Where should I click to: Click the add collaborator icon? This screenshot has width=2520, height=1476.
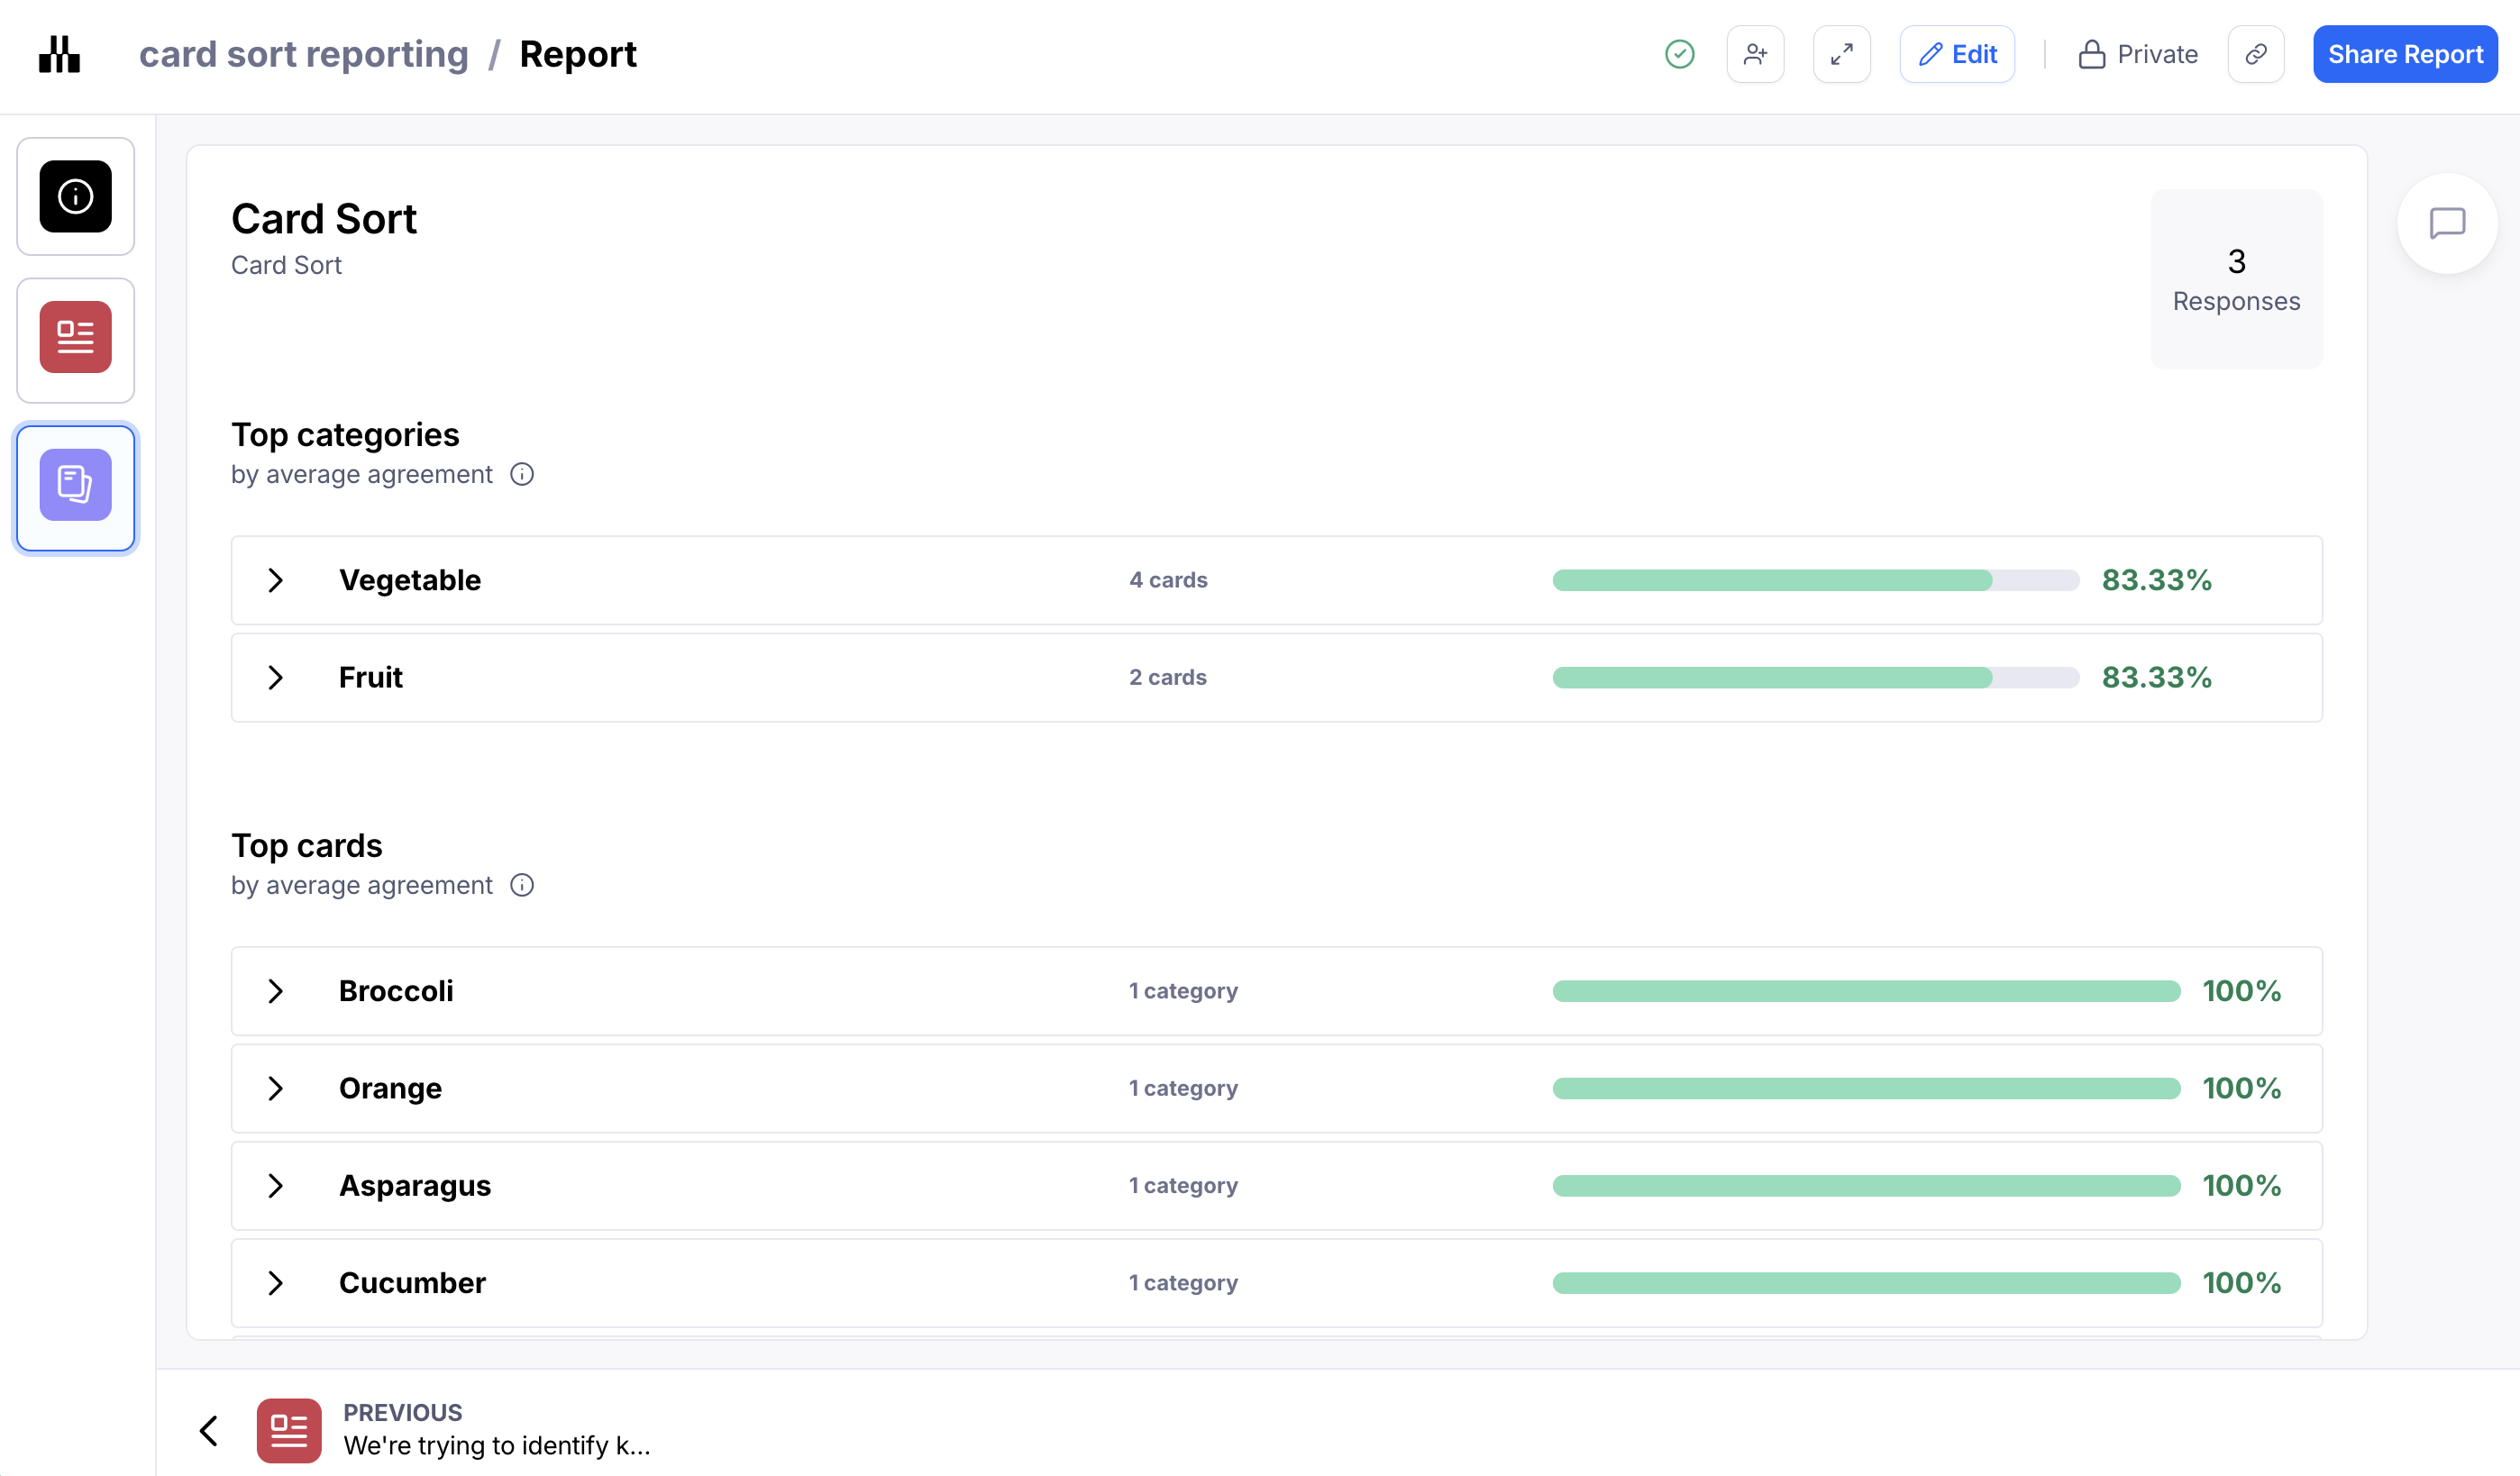tap(1755, 54)
